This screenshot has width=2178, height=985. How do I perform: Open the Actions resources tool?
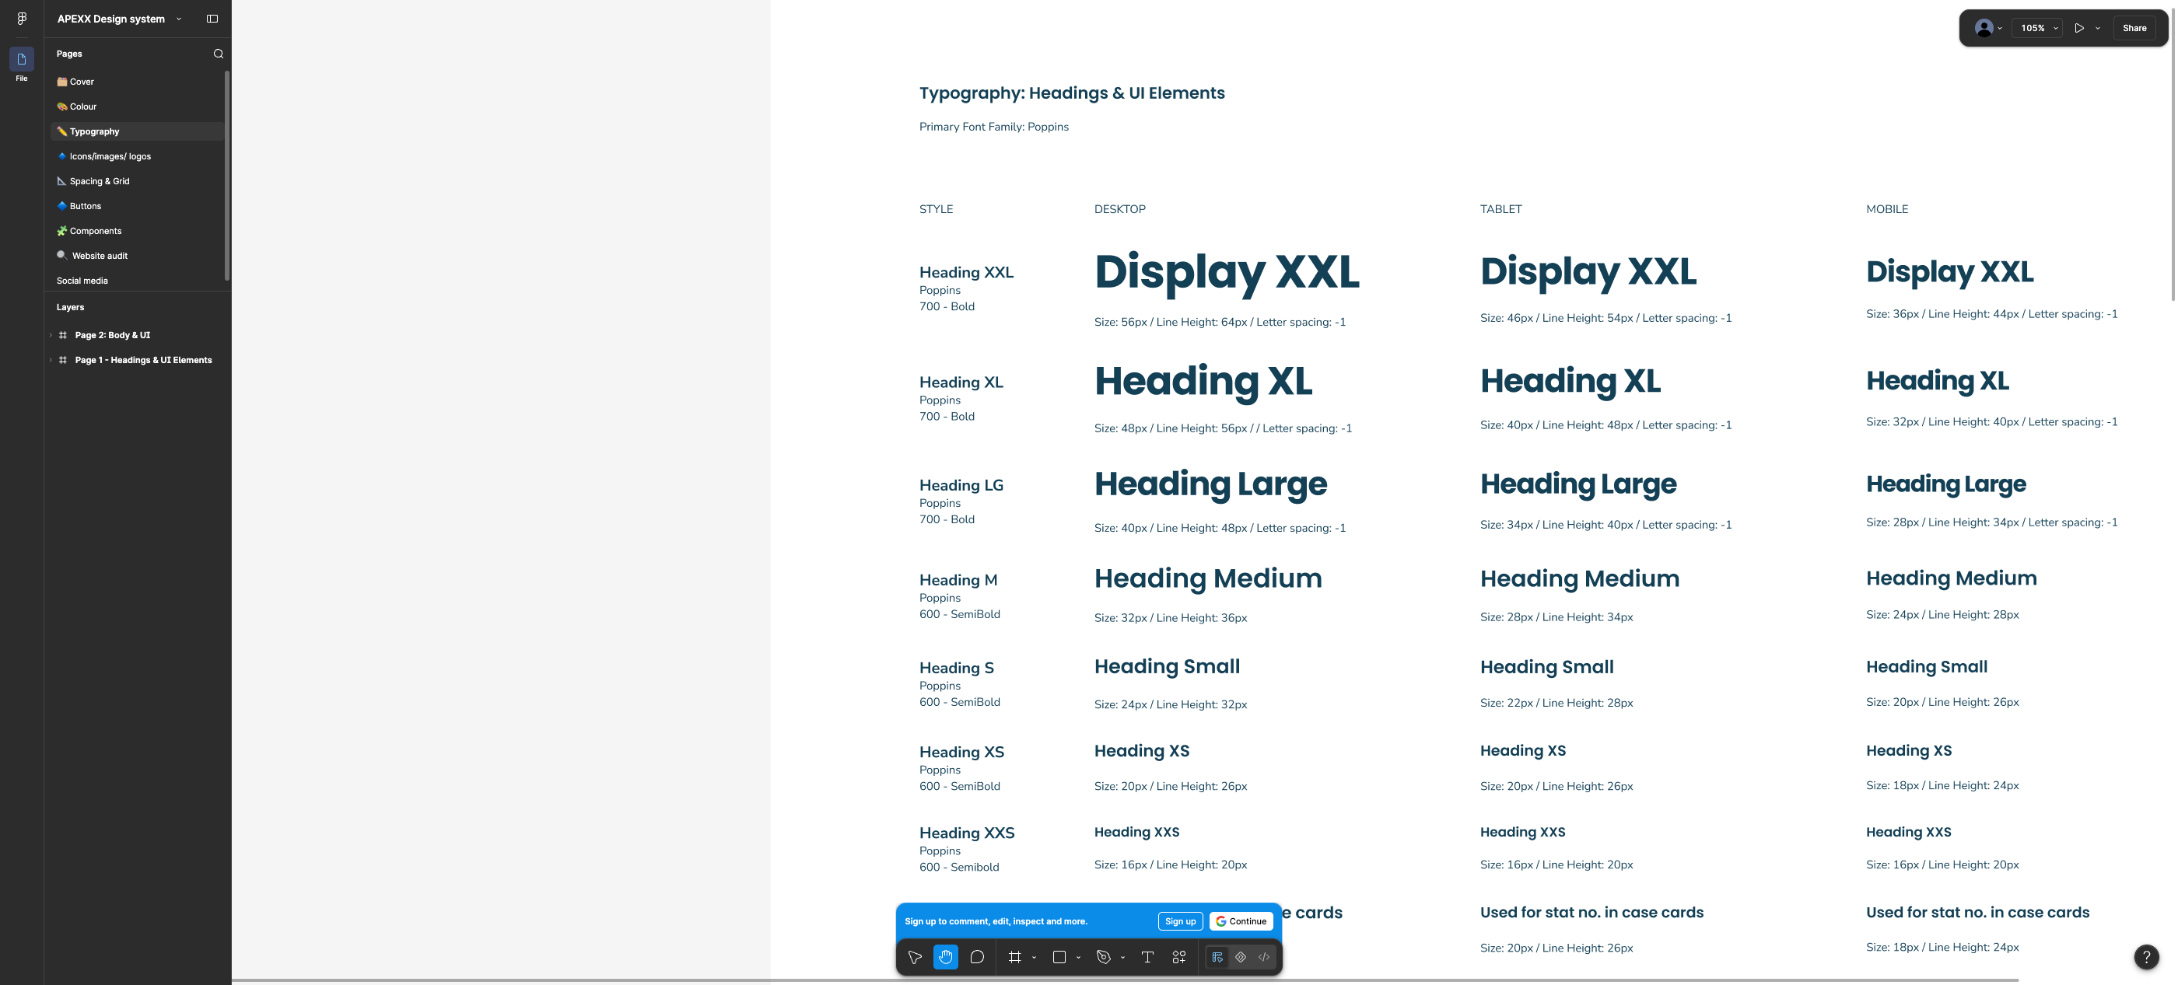coord(1178,957)
